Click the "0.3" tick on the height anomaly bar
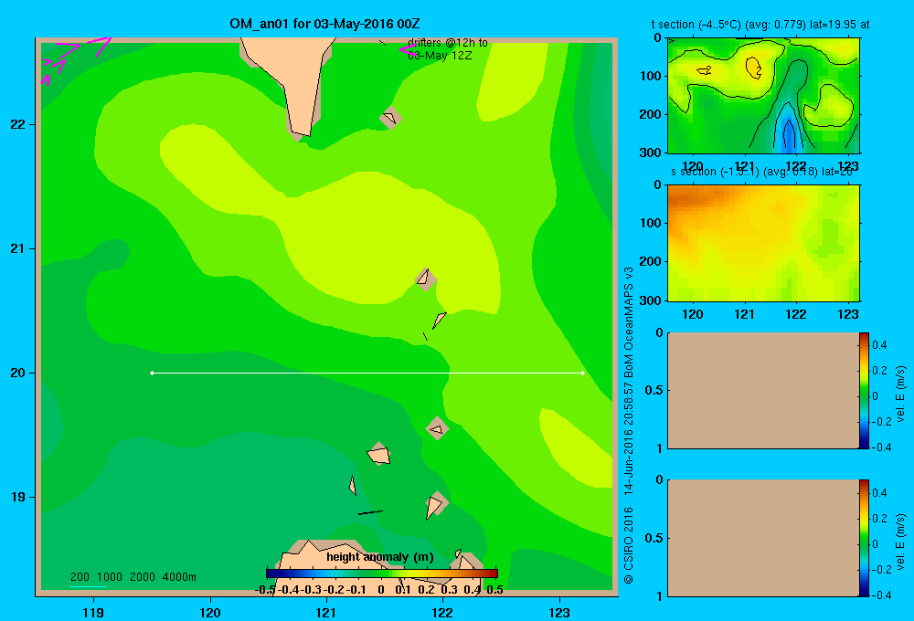914x621 pixels. 450,590
